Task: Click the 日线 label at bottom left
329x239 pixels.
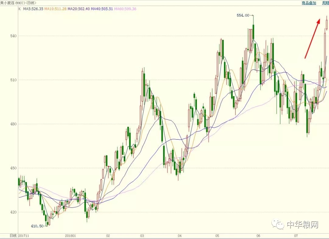Action: pos(13,236)
